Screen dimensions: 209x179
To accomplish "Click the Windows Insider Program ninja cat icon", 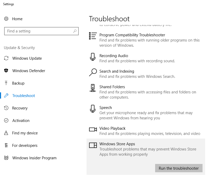I will click(x=7, y=158).
